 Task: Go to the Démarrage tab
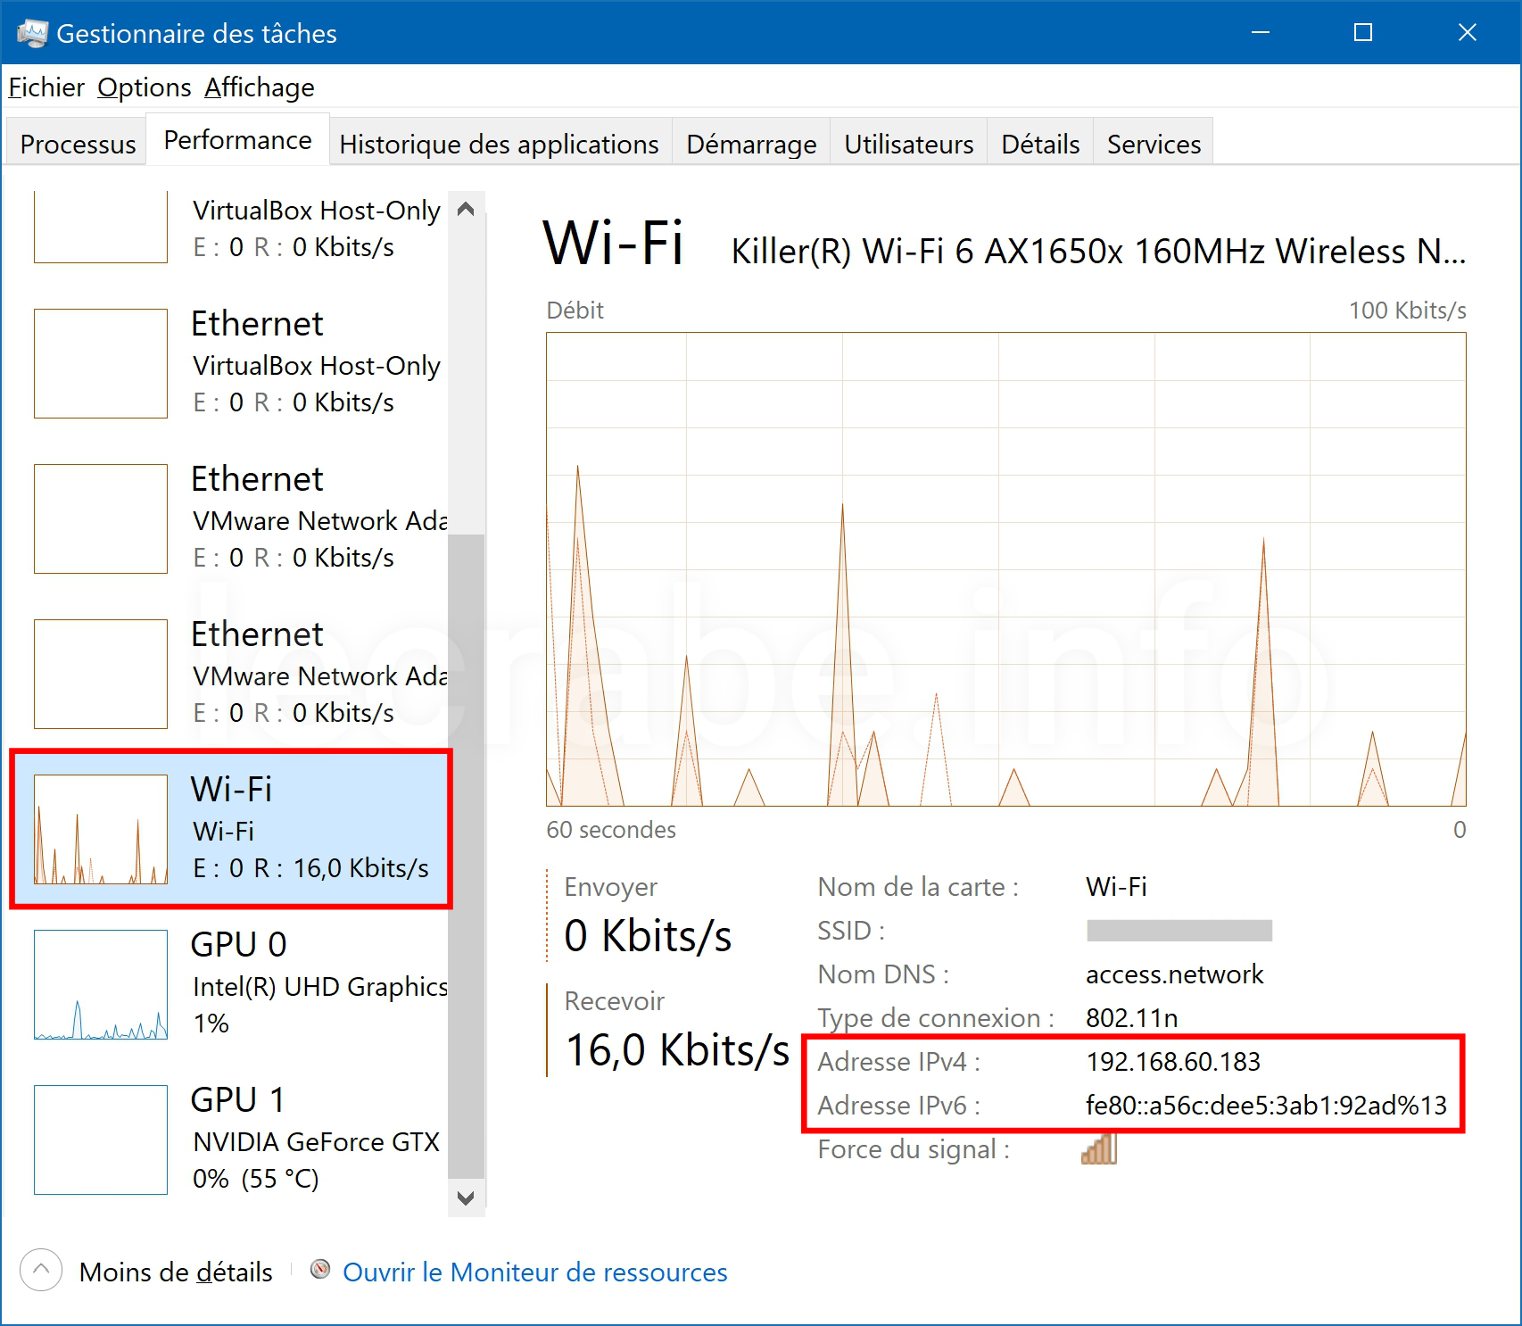click(751, 144)
